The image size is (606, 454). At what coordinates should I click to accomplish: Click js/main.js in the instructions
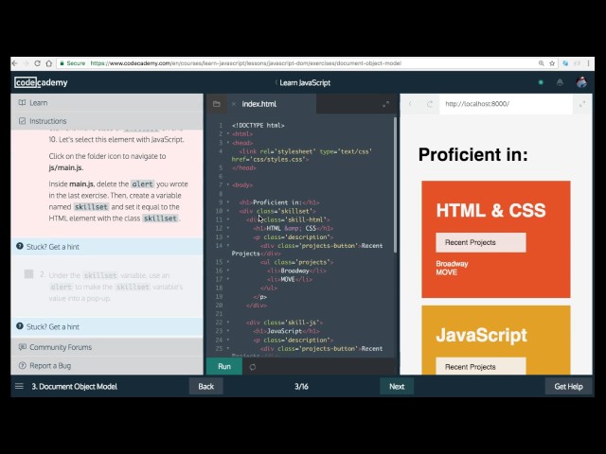[65, 167]
